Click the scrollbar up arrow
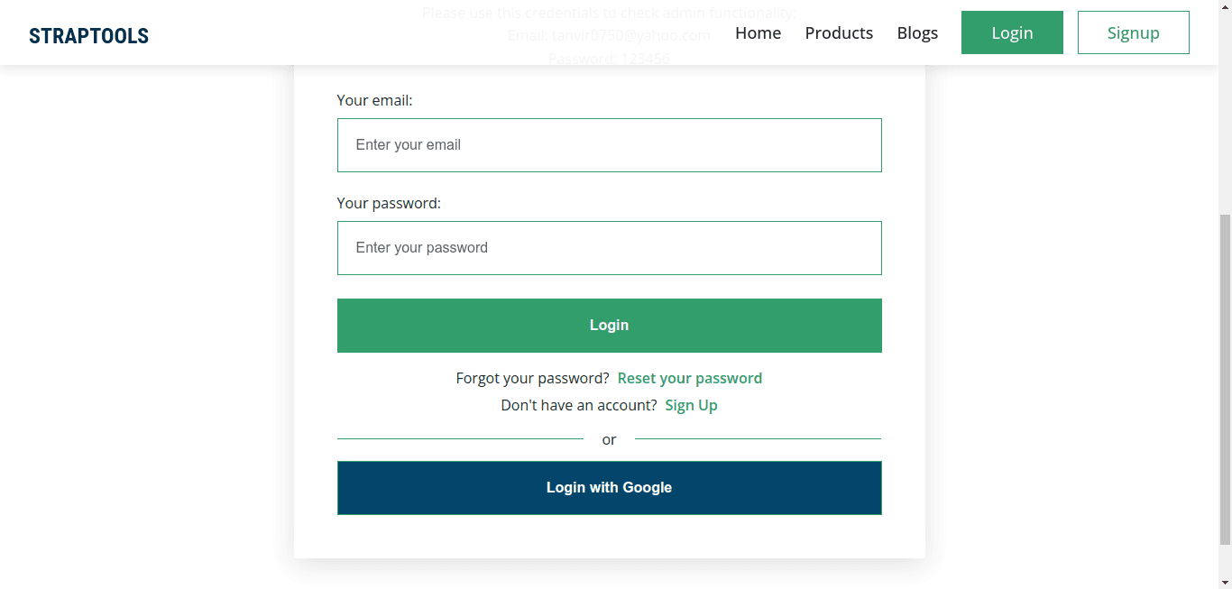Screen dimensions: 1232x589 pos(1225,5)
